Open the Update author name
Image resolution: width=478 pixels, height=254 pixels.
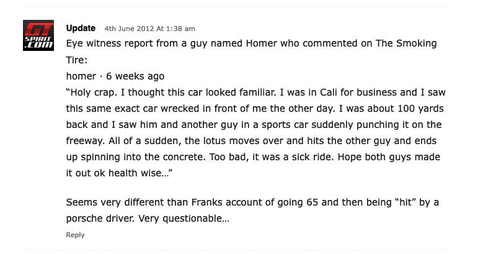tap(81, 28)
